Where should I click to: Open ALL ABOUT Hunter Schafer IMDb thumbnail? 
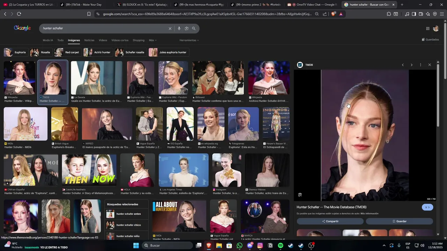click(179, 216)
